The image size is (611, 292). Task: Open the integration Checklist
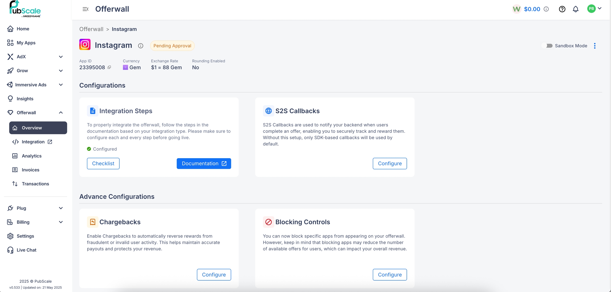pos(103,163)
